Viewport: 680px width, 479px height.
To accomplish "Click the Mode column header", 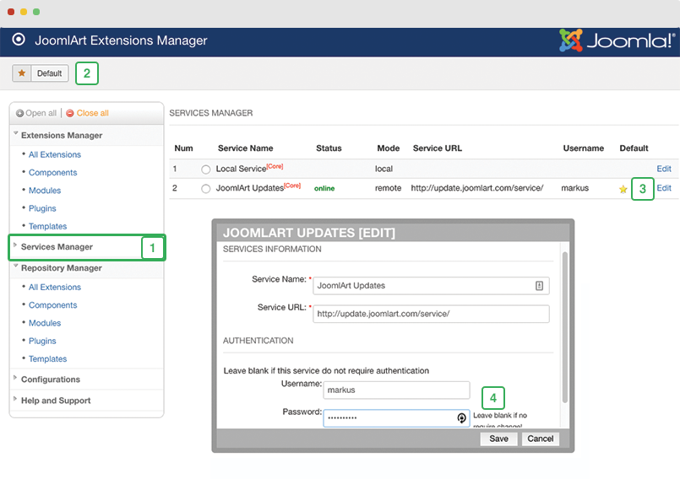I will 388,148.
